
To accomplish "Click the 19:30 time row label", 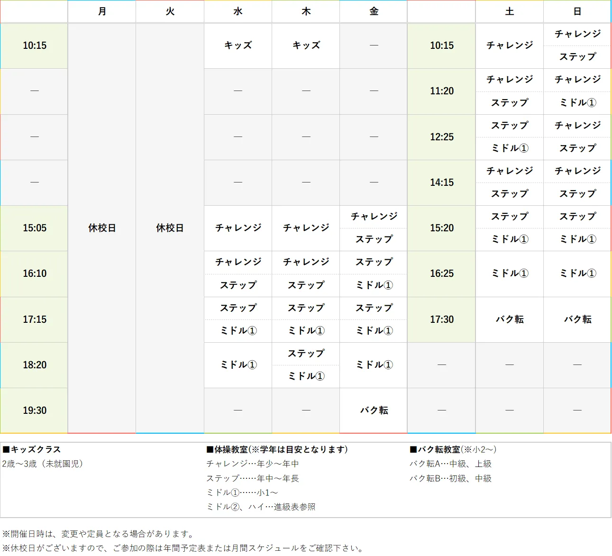I will click(34, 410).
